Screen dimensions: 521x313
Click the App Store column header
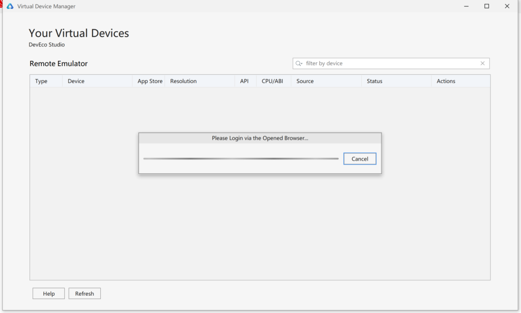150,81
